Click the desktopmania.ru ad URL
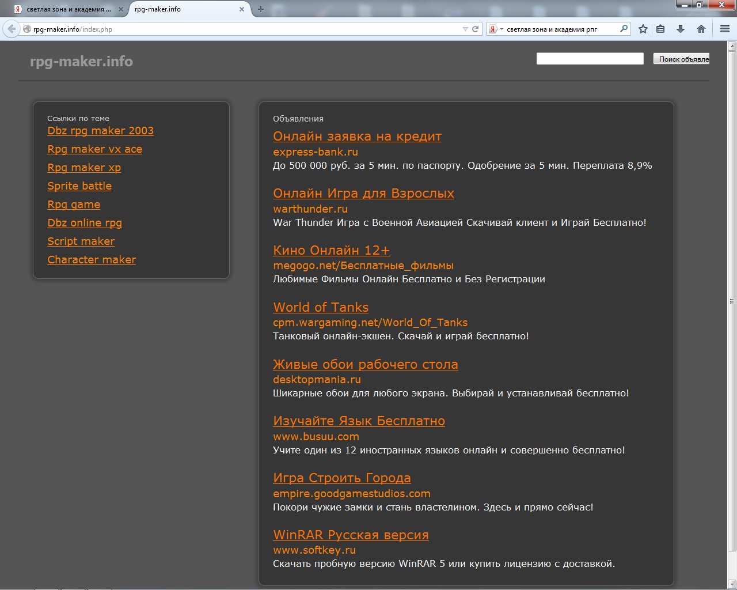This screenshot has width=737, height=590. pos(317,380)
